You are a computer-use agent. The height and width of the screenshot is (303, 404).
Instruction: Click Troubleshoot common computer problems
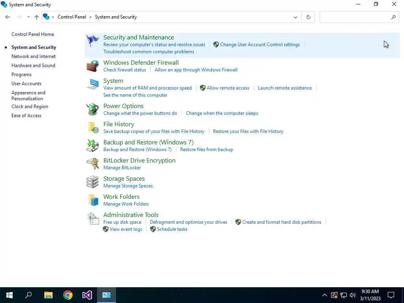click(x=149, y=52)
